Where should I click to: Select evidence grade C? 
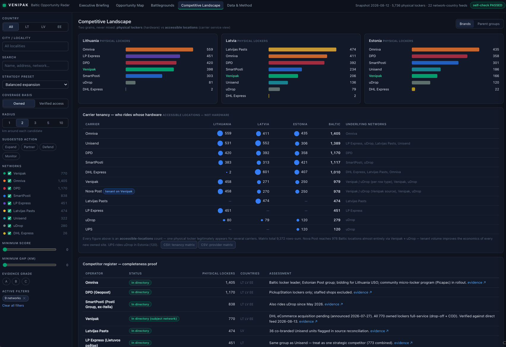[x=26, y=281]
